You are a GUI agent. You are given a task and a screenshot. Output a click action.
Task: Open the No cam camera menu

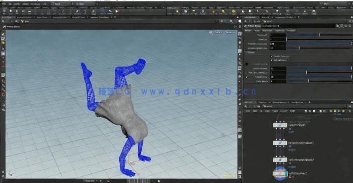(230, 32)
